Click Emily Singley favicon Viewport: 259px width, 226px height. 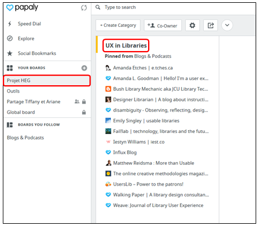click(108, 121)
